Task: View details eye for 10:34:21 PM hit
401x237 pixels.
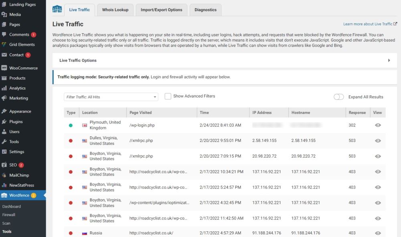Action: (x=378, y=172)
